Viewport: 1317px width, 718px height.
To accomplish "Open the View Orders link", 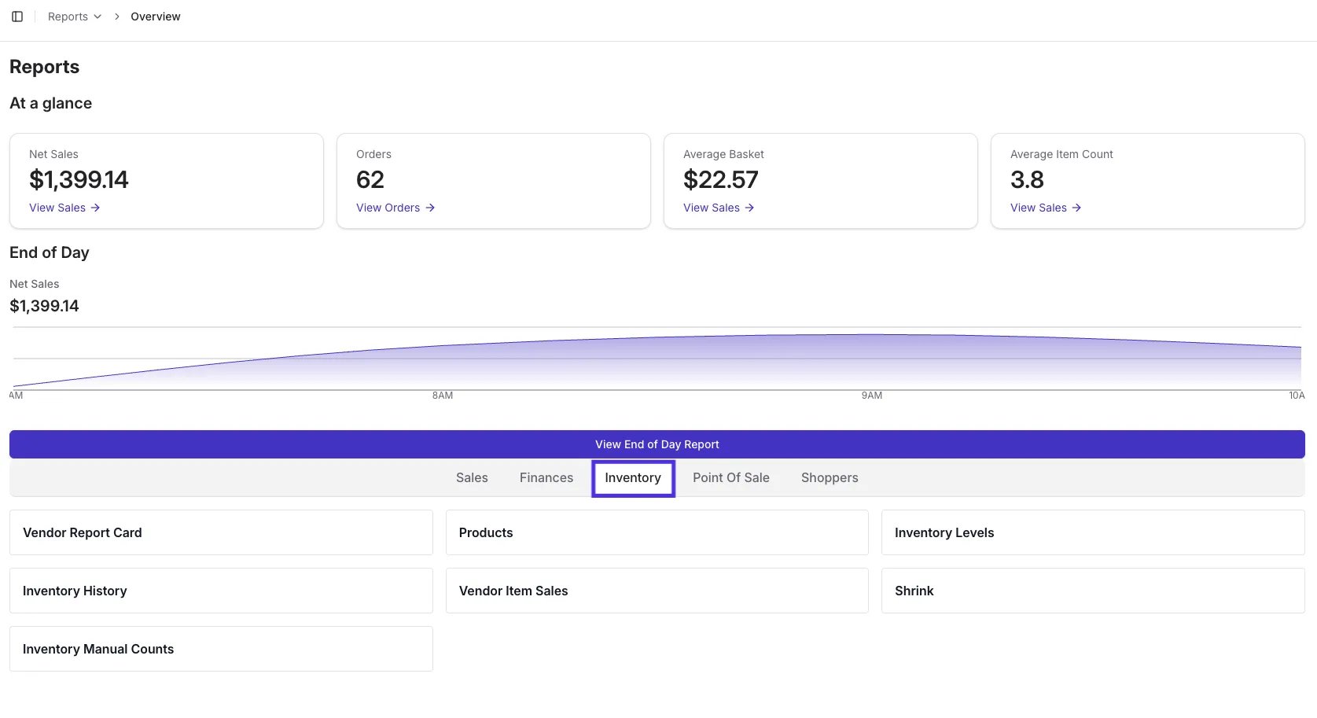I will pos(395,208).
